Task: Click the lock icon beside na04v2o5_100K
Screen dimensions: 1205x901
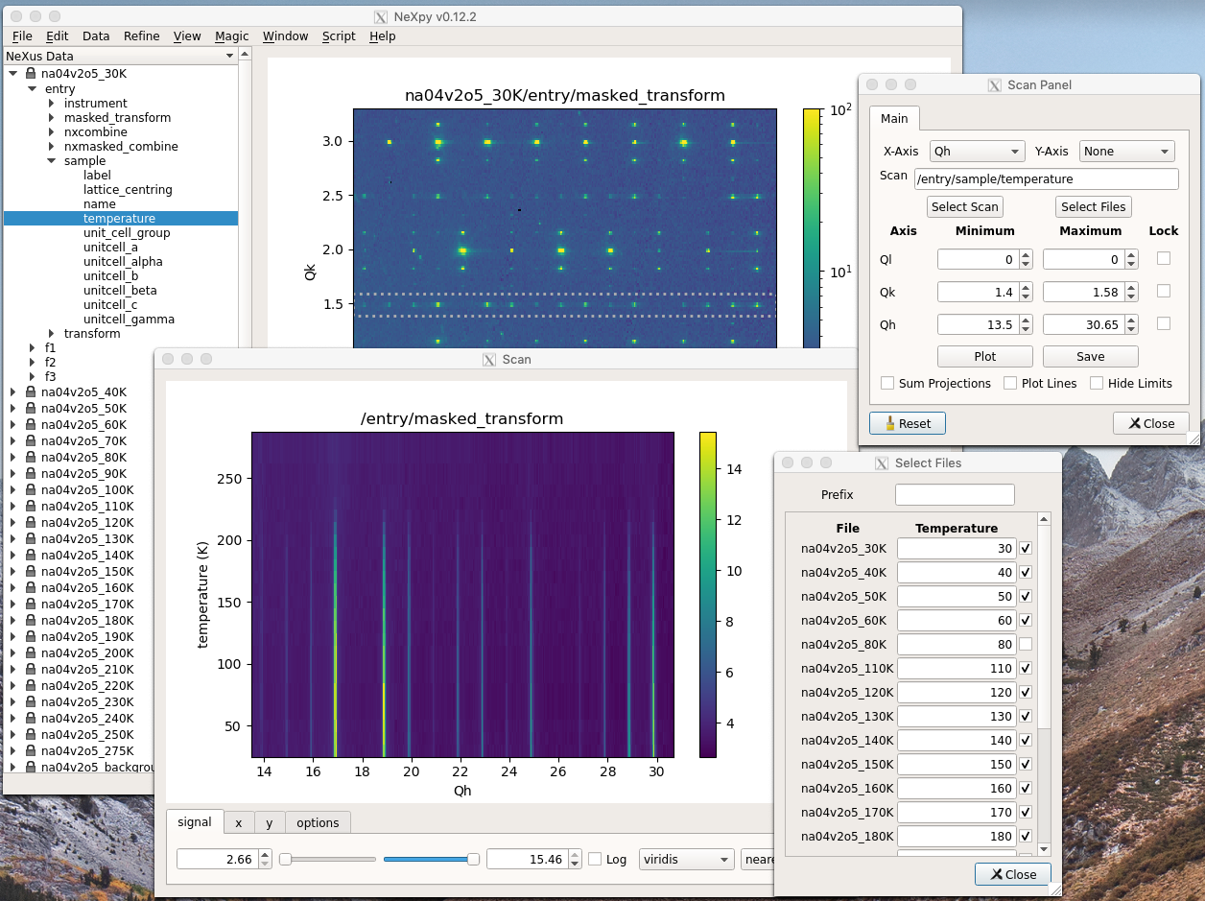Action: [x=31, y=490]
